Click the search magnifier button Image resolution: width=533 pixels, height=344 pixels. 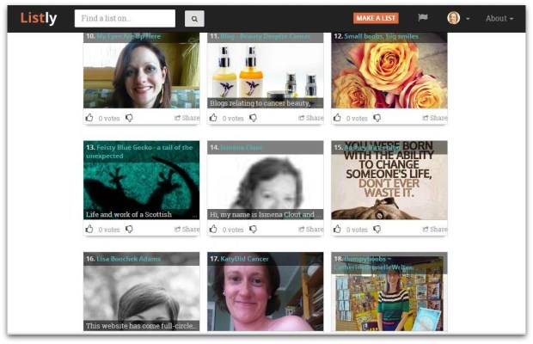click(194, 19)
